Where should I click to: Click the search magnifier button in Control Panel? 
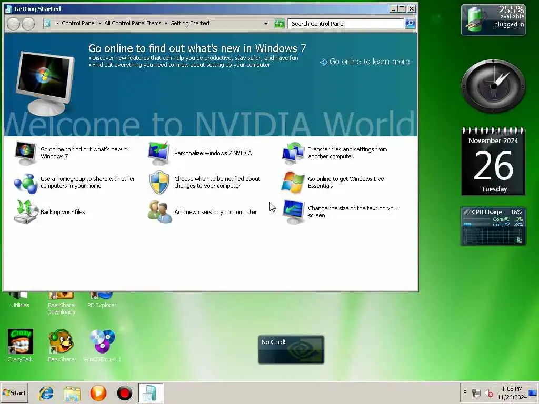coord(410,23)
